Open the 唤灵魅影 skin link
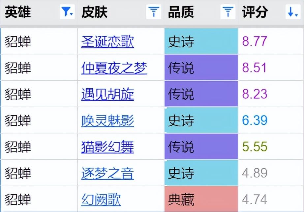This screenshot has width=304, height=212. point(107,120)
